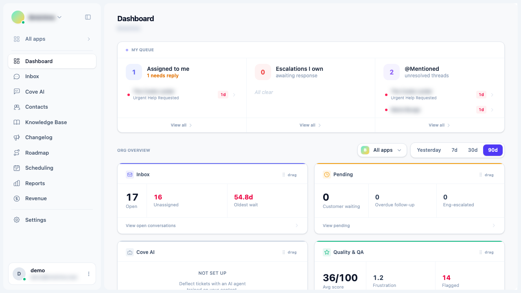Screen dimensions: 521x293
Task: Click the Revenue dollar icon
Action: (x=17, y=199)
